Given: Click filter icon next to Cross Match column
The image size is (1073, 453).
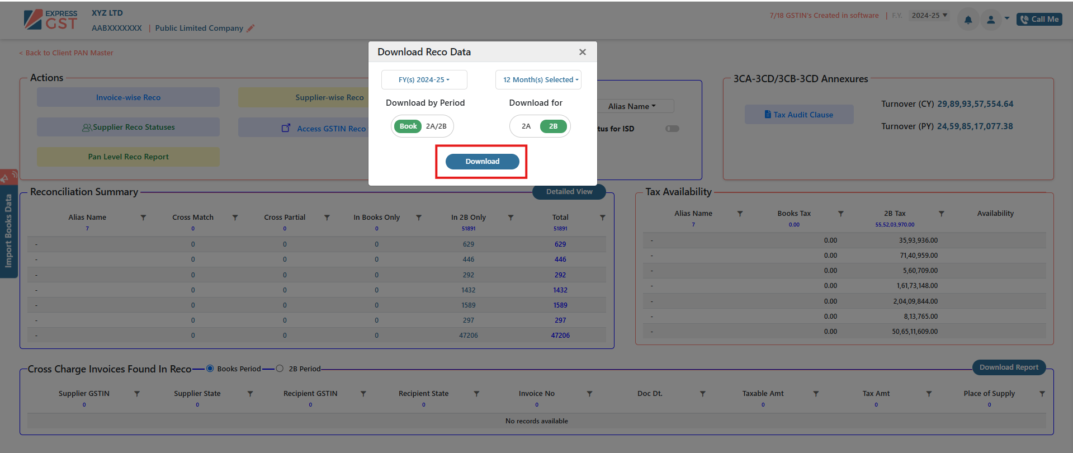Looking at the screenshot, I should tap(235, 218).
